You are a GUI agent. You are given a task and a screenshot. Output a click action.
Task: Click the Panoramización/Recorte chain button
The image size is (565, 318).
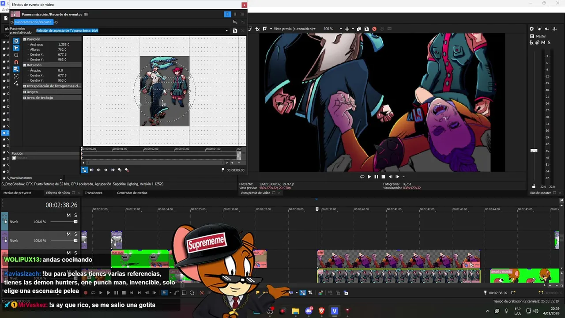coord(33,22)
